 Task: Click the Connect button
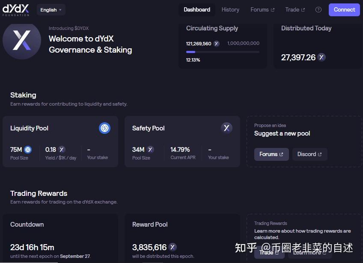point(344,9)
